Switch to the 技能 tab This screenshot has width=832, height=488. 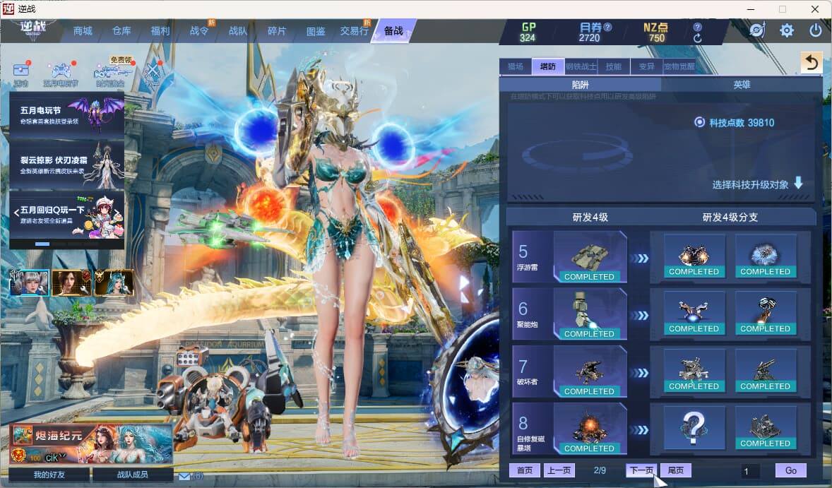pos(613,66)
